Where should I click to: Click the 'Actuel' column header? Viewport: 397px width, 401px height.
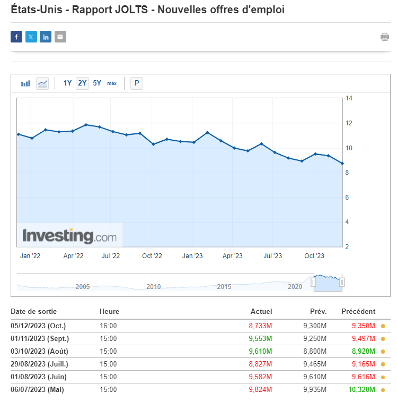pyautogui.click(x=261, y=311)
